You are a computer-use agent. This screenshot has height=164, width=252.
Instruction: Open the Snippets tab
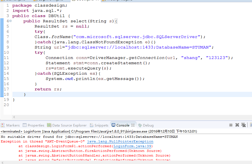coord(101,125)
